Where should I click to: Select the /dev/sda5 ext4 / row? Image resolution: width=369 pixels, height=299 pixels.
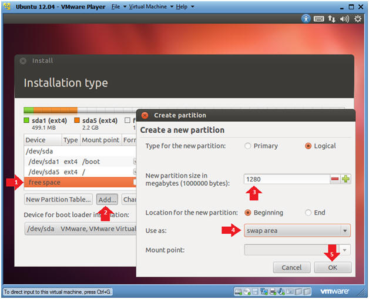pos(80,172)
